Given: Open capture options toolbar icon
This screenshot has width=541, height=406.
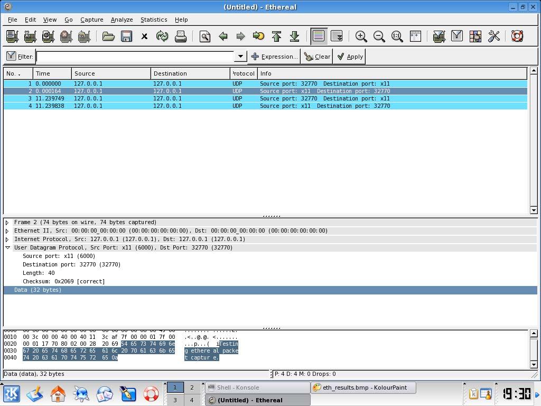Looking at the screenshot, I should (30, 36).
